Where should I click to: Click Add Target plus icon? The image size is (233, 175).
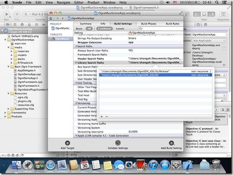click(67, 143)
